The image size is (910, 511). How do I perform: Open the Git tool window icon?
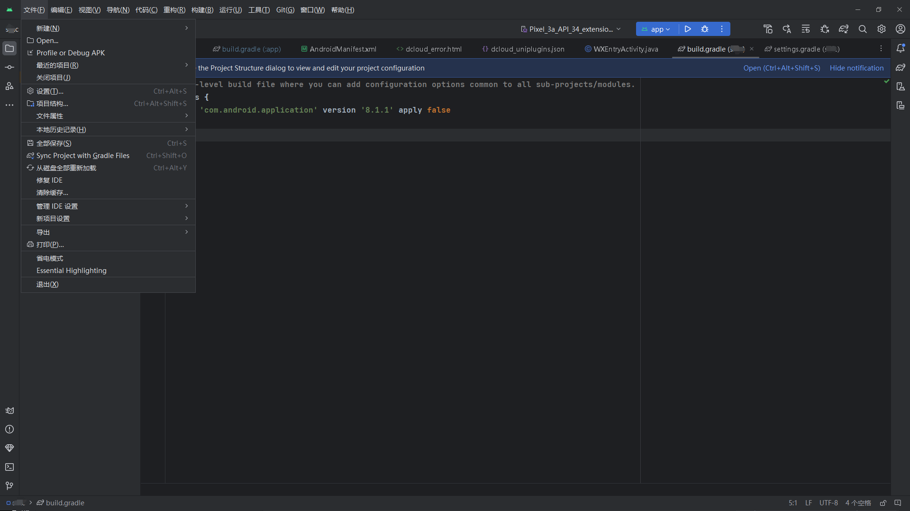click(9, 486)
